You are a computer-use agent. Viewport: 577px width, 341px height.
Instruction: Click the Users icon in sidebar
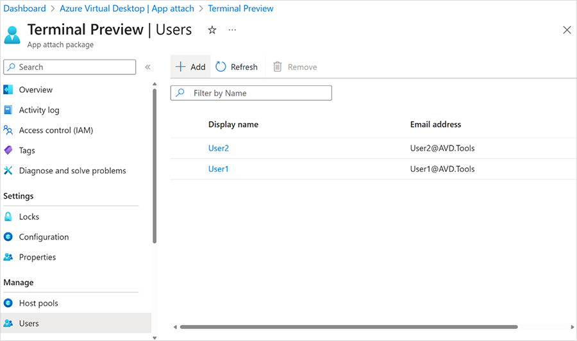[8, 323]
